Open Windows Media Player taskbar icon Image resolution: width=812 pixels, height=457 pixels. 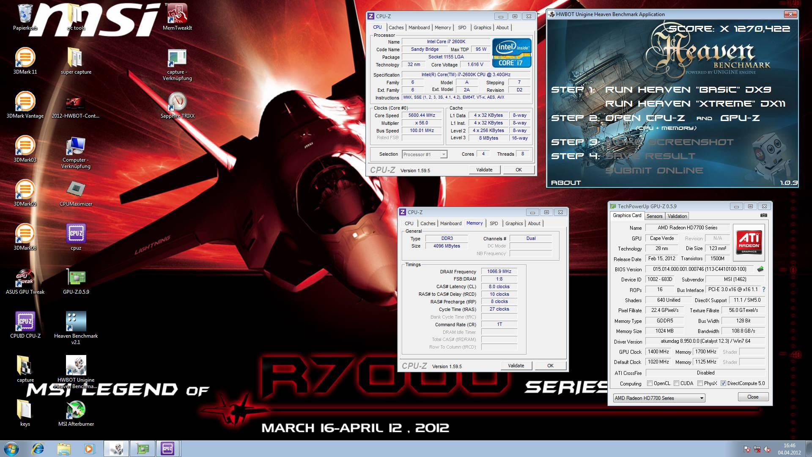tap(89, 449)
